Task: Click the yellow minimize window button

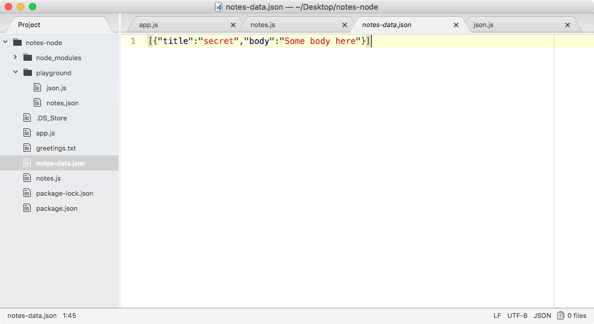Action: pos(20,7)
